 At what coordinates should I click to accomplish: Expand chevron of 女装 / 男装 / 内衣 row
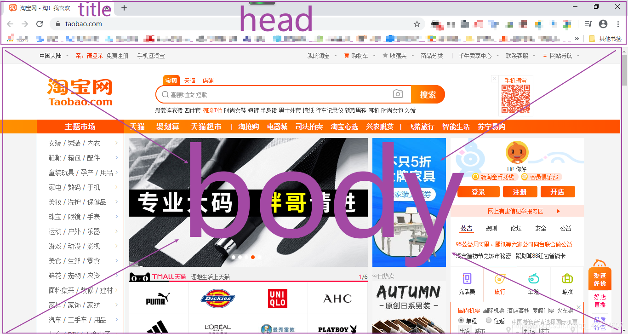pyautogui.click(x=117, y=143)
